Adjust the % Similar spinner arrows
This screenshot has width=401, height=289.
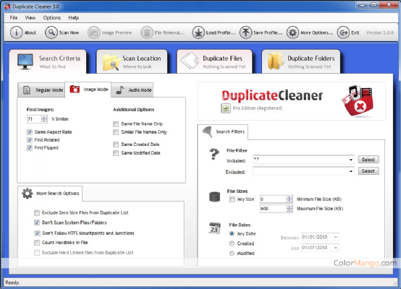(x=44, y=119)
